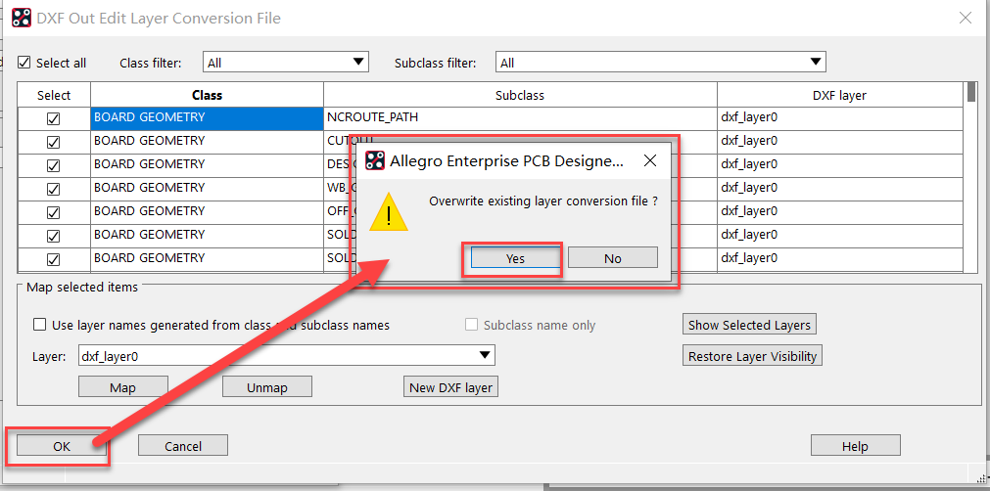This screenshot has height=491, width=990.
Task: Select the NCROUTE_PATH subclass cell
Action: coord(520,118)
